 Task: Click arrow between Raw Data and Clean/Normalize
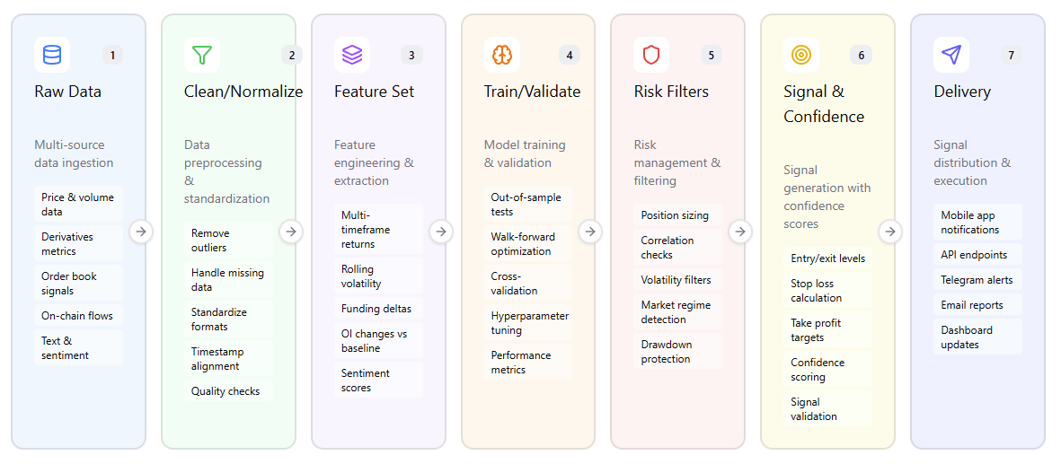click(141, 232)
